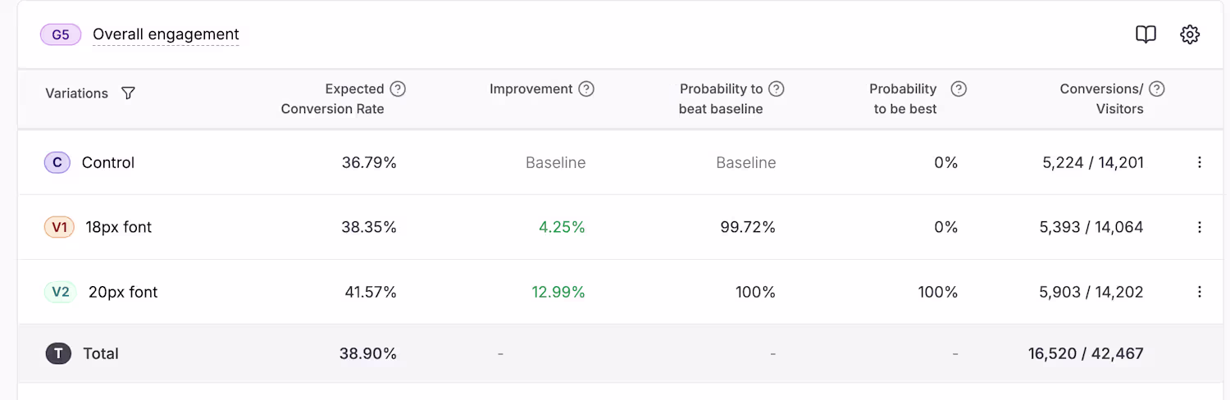
Task: Open the book documentation icon
Action: point(1146,34)
